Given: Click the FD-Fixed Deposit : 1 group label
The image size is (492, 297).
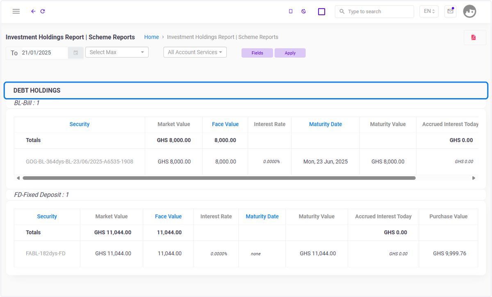Looking at the screenshot, I should [x=41, y=195].
